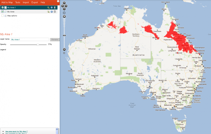Uncheck the My Area 1 layer checkbox

(3, 7)
